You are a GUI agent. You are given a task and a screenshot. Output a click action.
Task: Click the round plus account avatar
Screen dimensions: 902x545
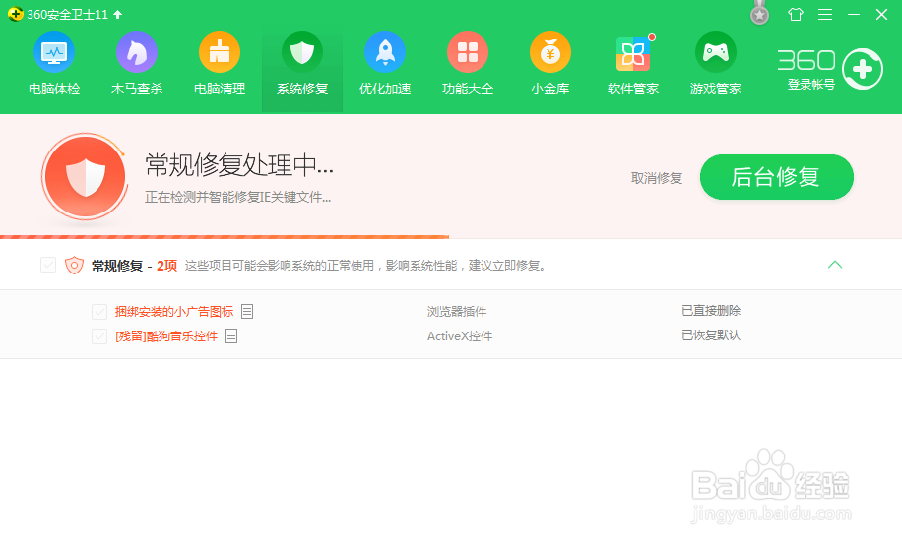click(x=863, y=69)
